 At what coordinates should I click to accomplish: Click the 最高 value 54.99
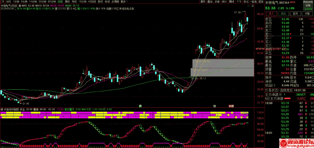(x=285, y=61)
